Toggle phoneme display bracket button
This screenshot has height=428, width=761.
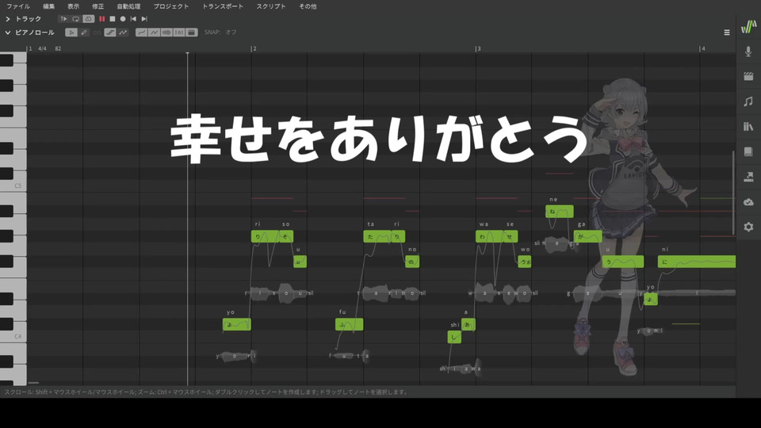click(179, 32)
